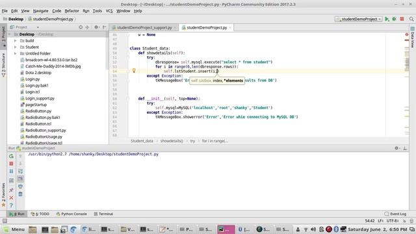The image size is (416, 234).
Task: Open the File menu
Action: [x=5, y=11]
